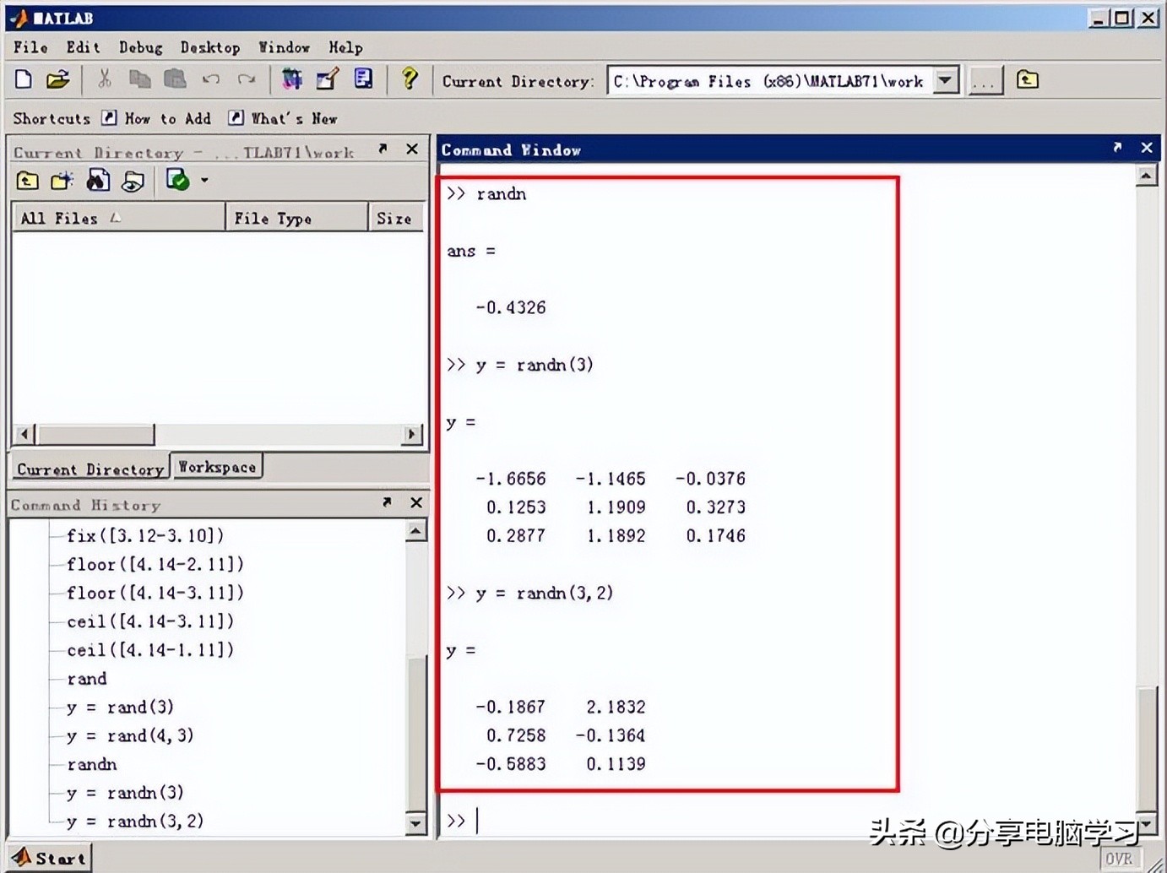Close the Command History panel
Image resolution: width=1167 pixels, height=873 pixels.
click(416, 503)
